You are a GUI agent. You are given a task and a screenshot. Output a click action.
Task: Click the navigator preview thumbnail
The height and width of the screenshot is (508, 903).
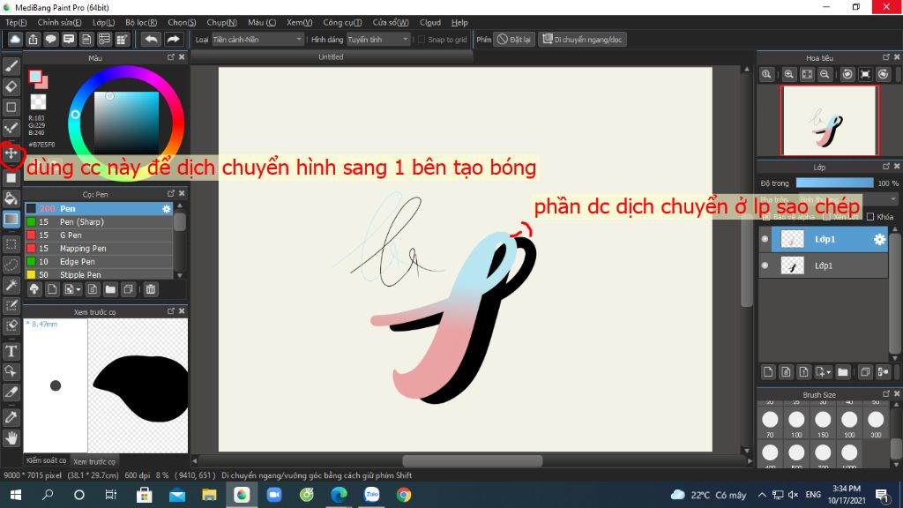click(x=830, y=120)
